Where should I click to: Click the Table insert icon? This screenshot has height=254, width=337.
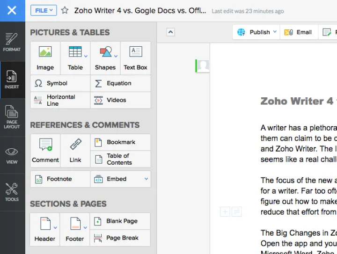pyautogui.click(x=75, y=58)
